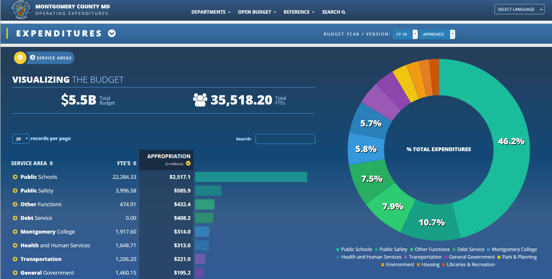This screenshot has width=552, height=279.
Task: Click the table Search input field
Action: pyautogui.click(x=285, y=139)
